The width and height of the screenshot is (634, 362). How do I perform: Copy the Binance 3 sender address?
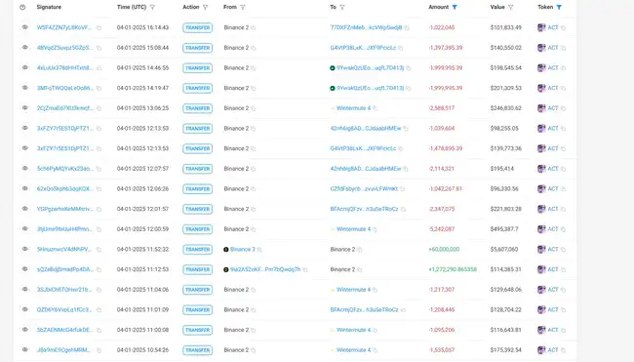(259, 250)
